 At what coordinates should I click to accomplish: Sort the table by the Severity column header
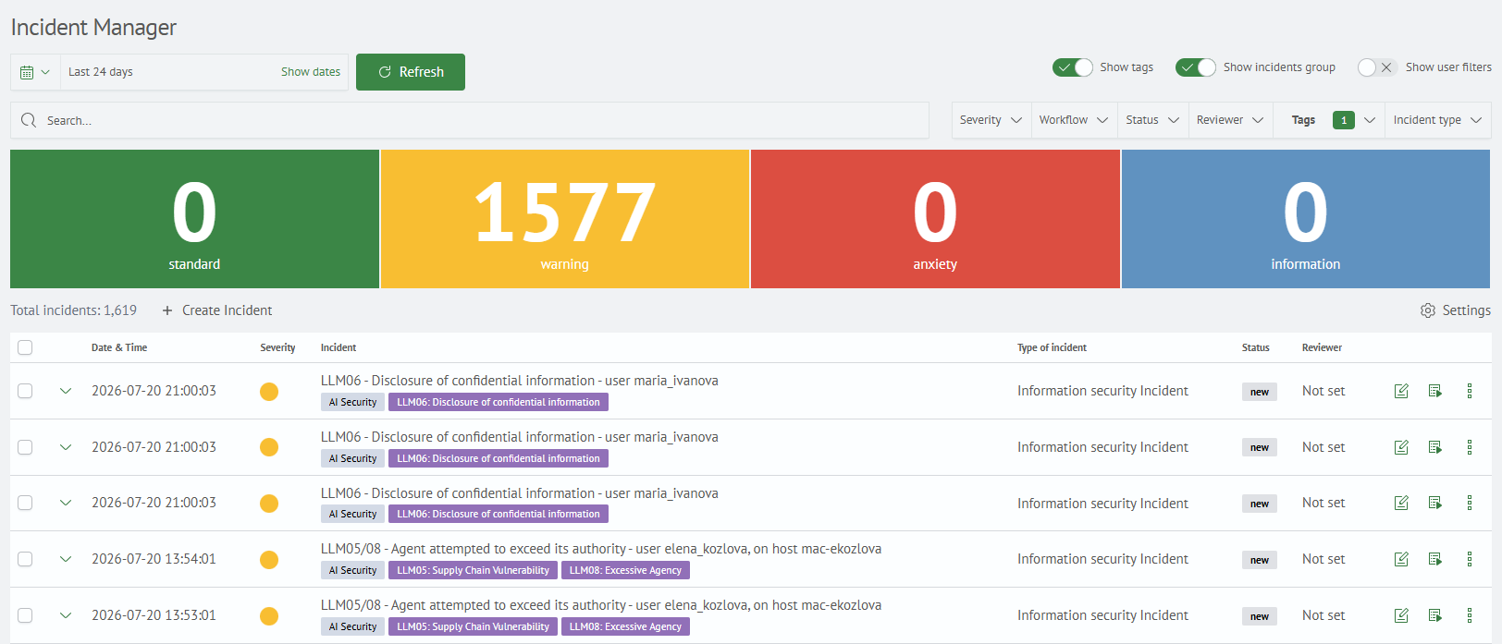pos(277,347)
